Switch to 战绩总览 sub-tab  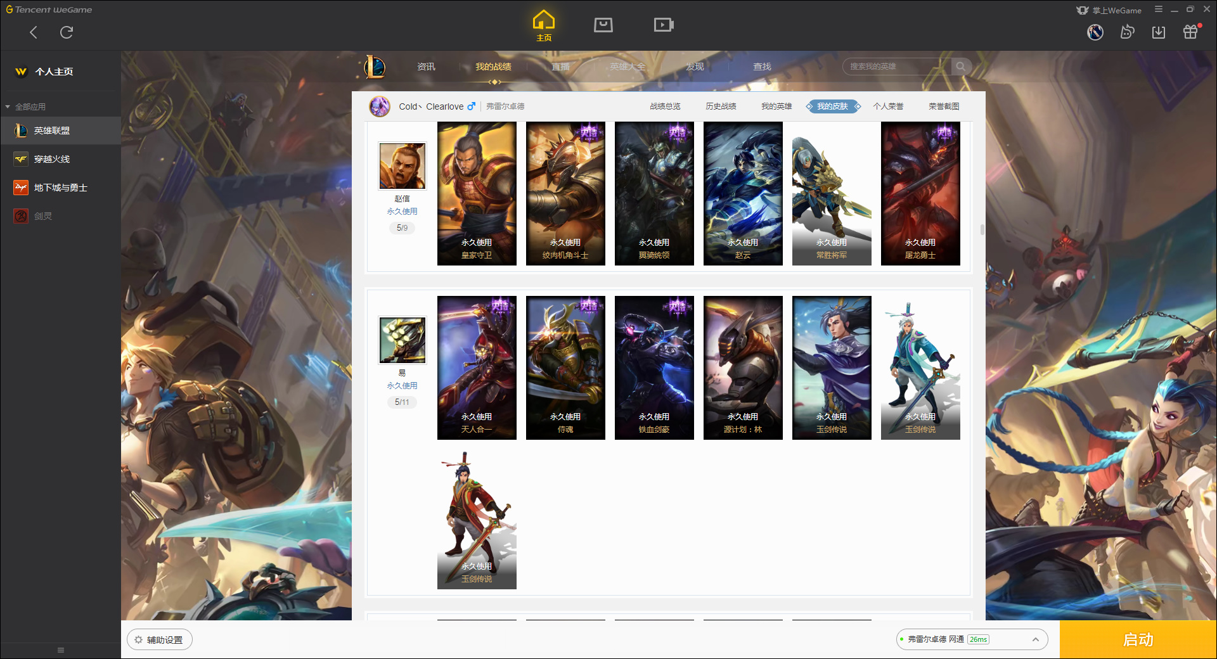coord(665,106)
